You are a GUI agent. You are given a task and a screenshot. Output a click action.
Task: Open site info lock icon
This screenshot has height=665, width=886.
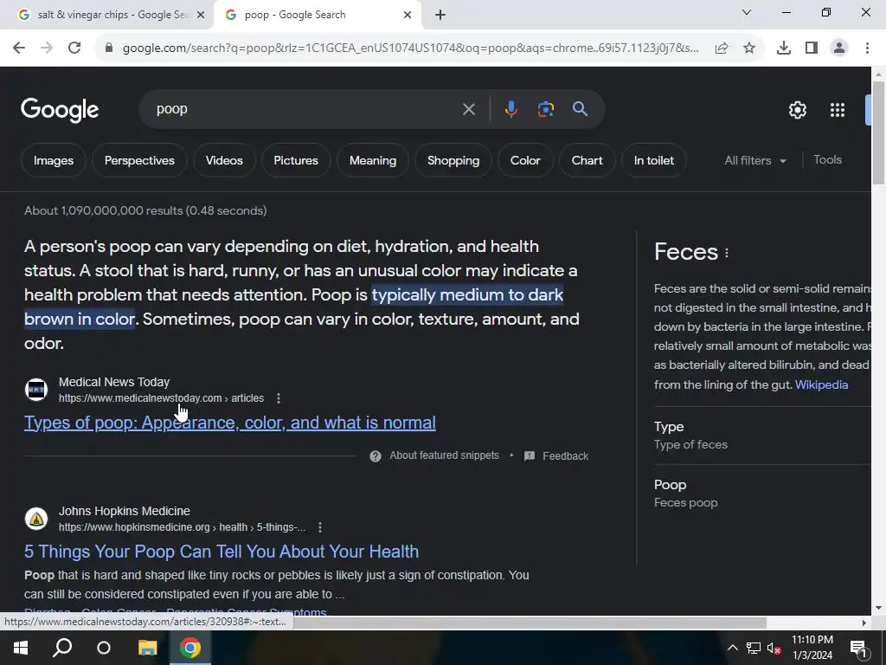click(x=109, y=48)
